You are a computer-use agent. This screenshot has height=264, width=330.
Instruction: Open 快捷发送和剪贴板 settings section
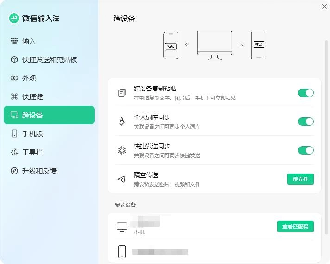click(x=49, y=60)
